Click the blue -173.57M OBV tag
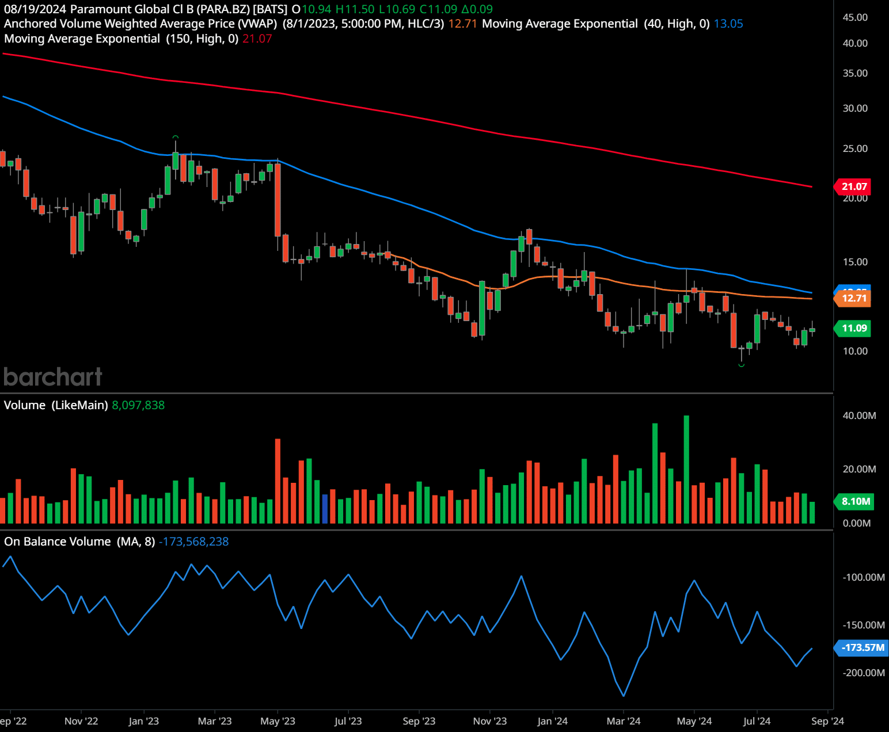This screenshot has height=732, width=889. point(861,647)
